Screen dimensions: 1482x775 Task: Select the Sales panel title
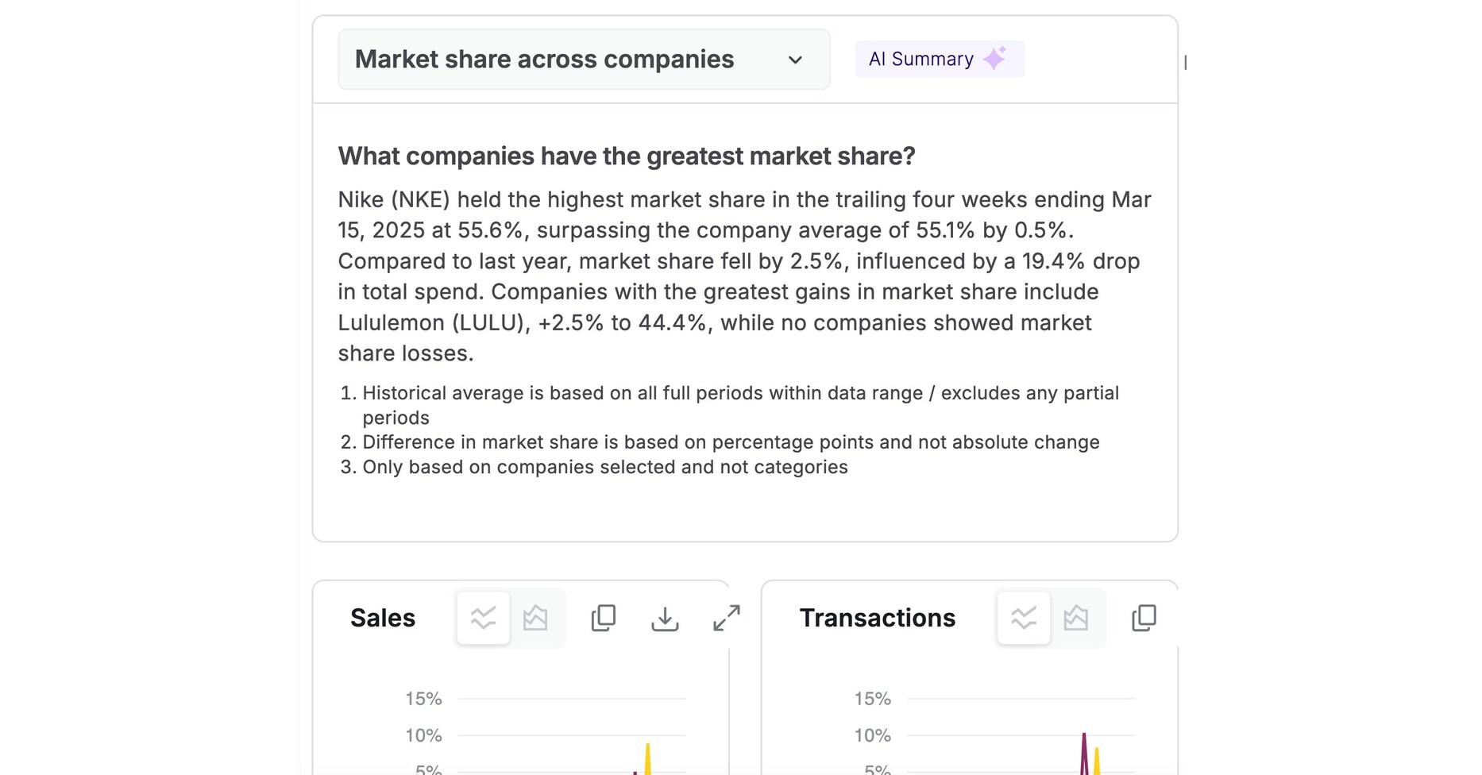(383, 618)
